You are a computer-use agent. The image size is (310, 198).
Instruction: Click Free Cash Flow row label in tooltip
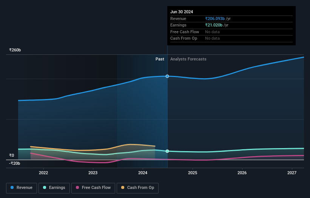(185, 32)
